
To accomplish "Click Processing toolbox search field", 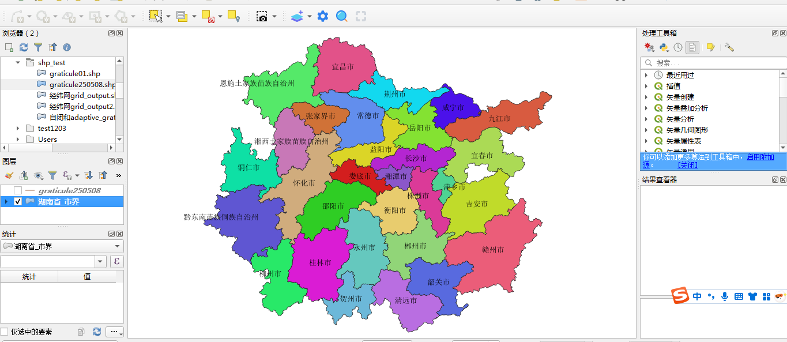I will point(713,62).
